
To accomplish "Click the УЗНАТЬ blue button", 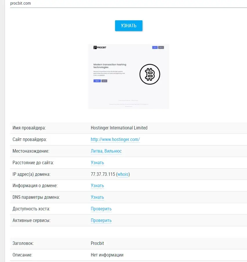I will (x=129, y=26).
